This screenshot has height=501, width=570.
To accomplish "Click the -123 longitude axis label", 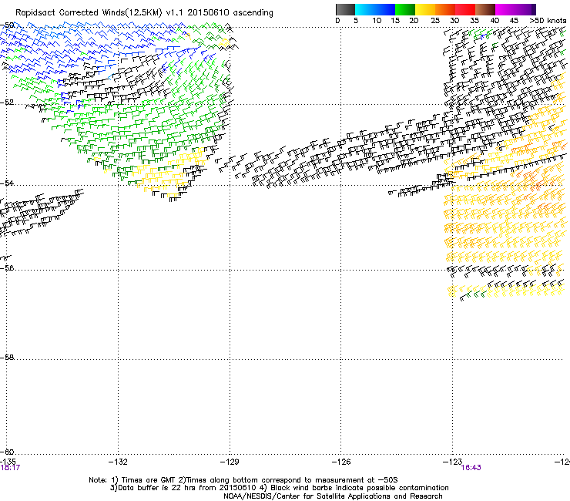I will 452,462.
